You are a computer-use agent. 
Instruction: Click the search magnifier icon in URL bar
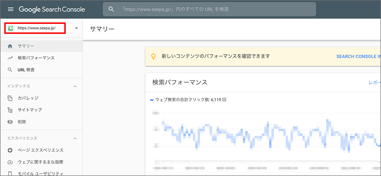tap(111, 9)
